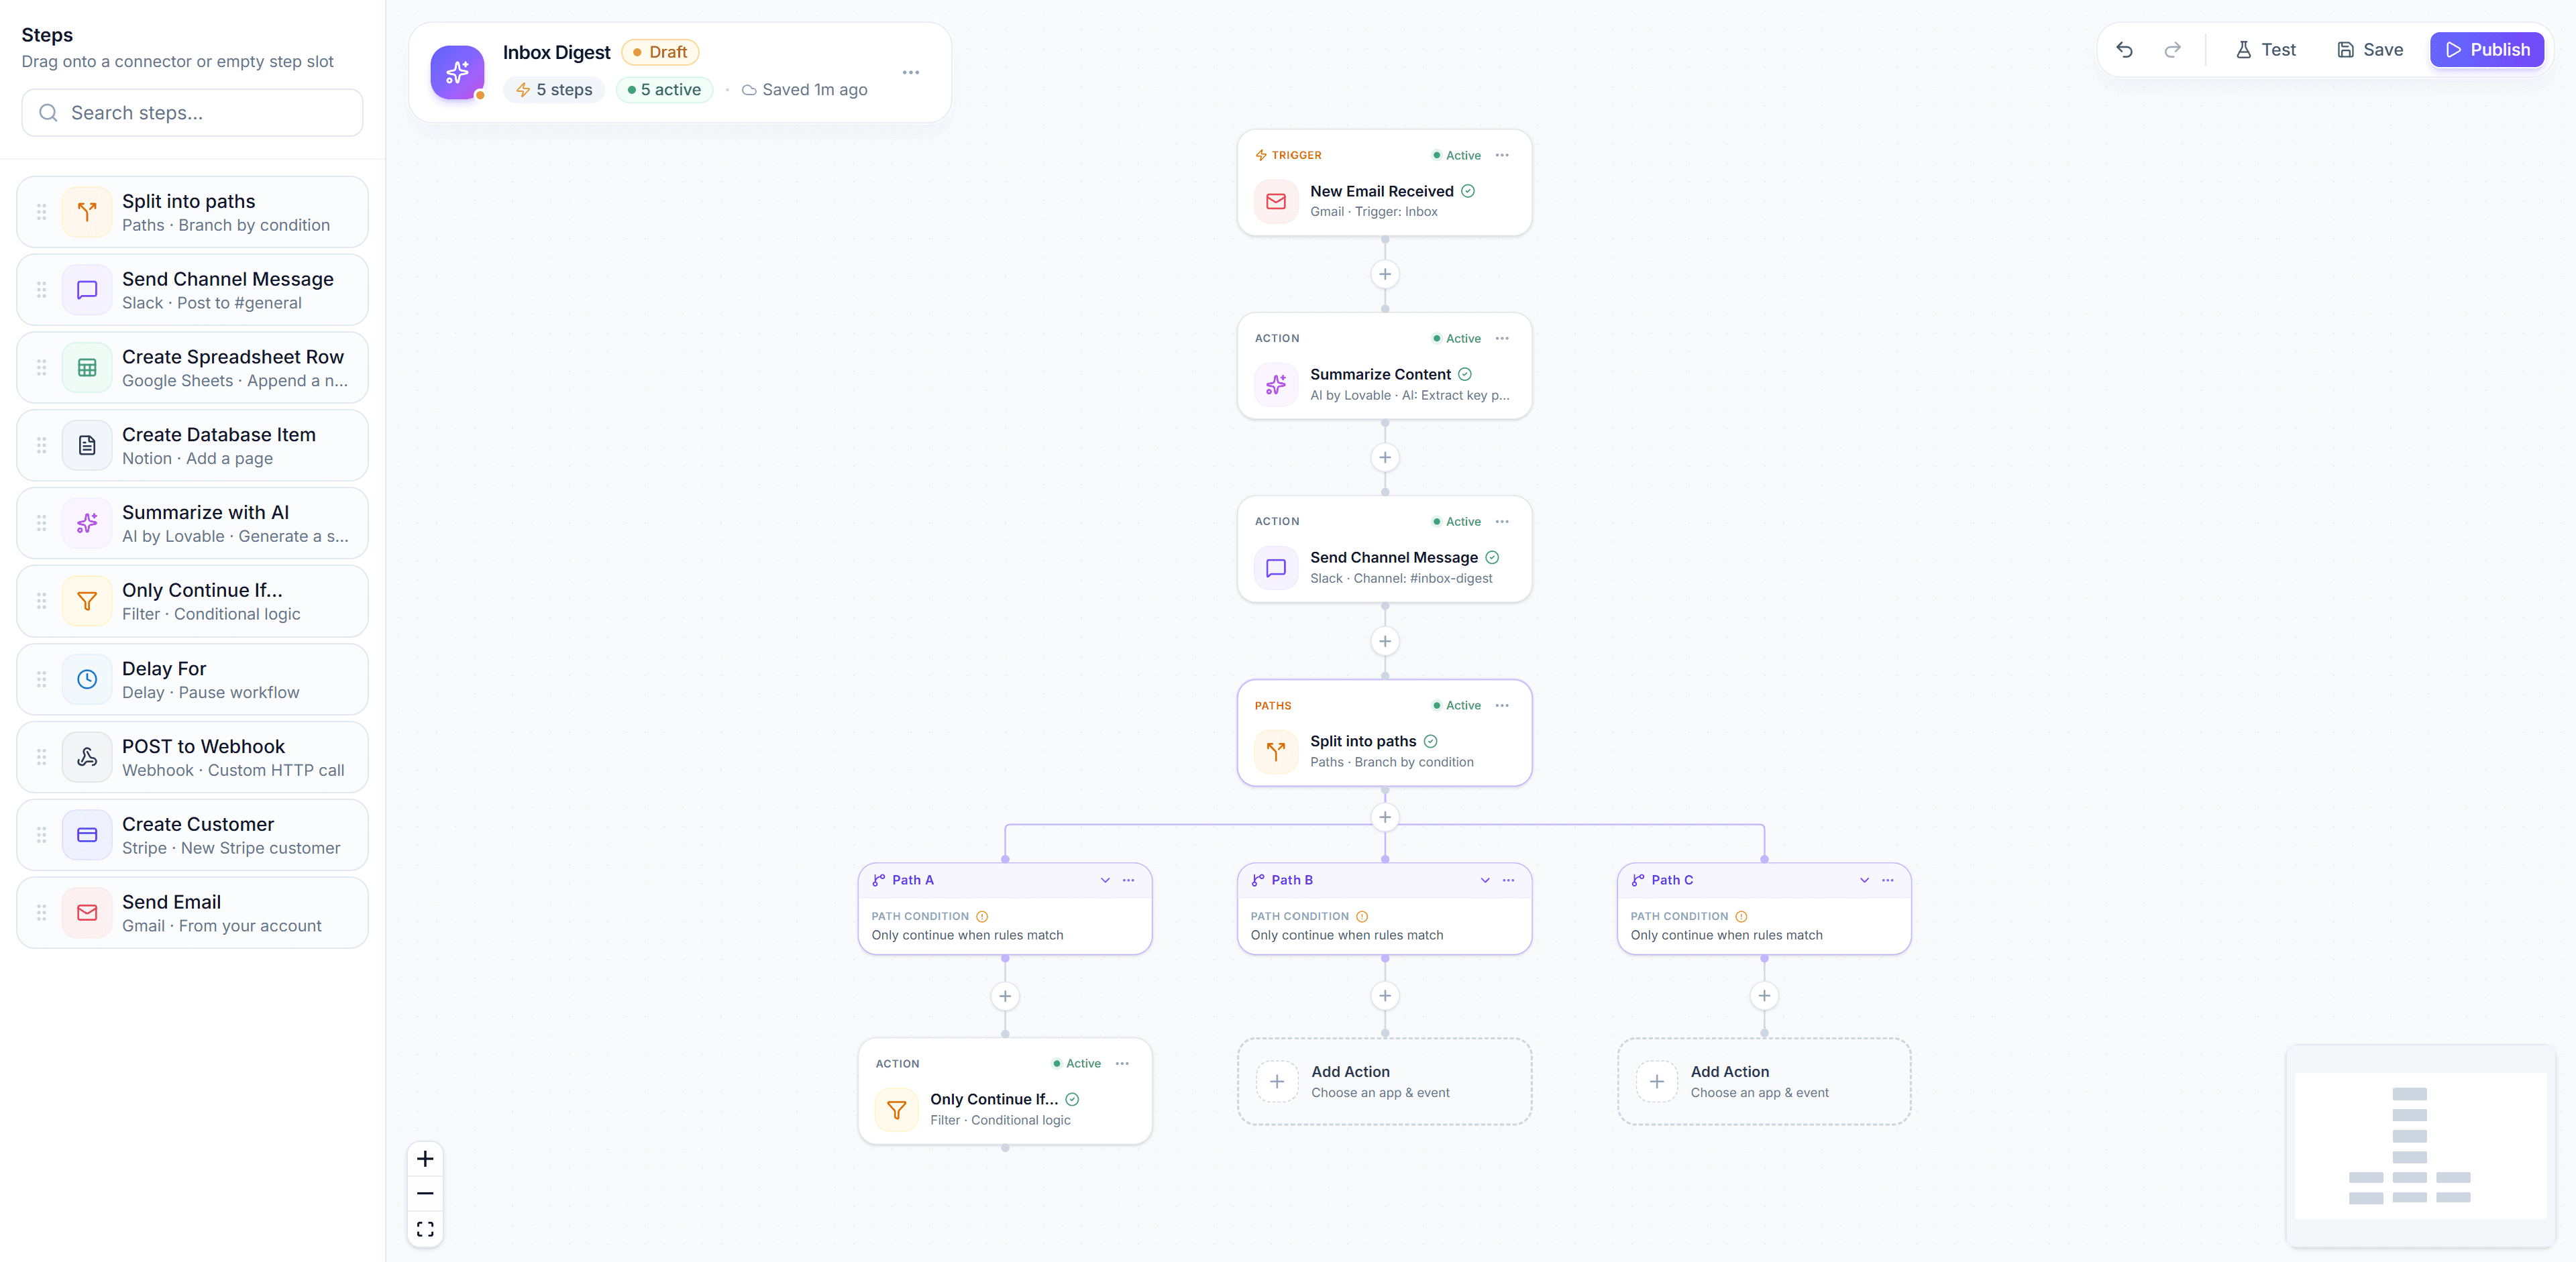
Task: Focus the Search steps field
Action: [192, 113]
